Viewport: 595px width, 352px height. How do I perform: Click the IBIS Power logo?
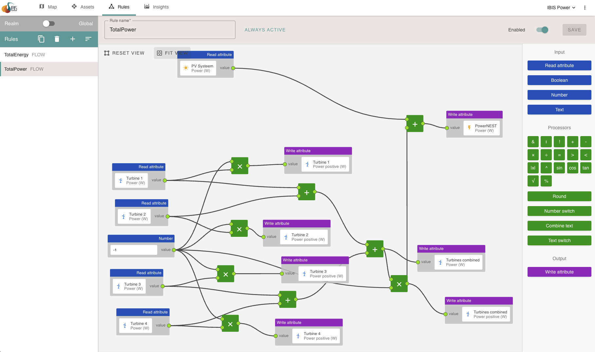tap(9, 7)
